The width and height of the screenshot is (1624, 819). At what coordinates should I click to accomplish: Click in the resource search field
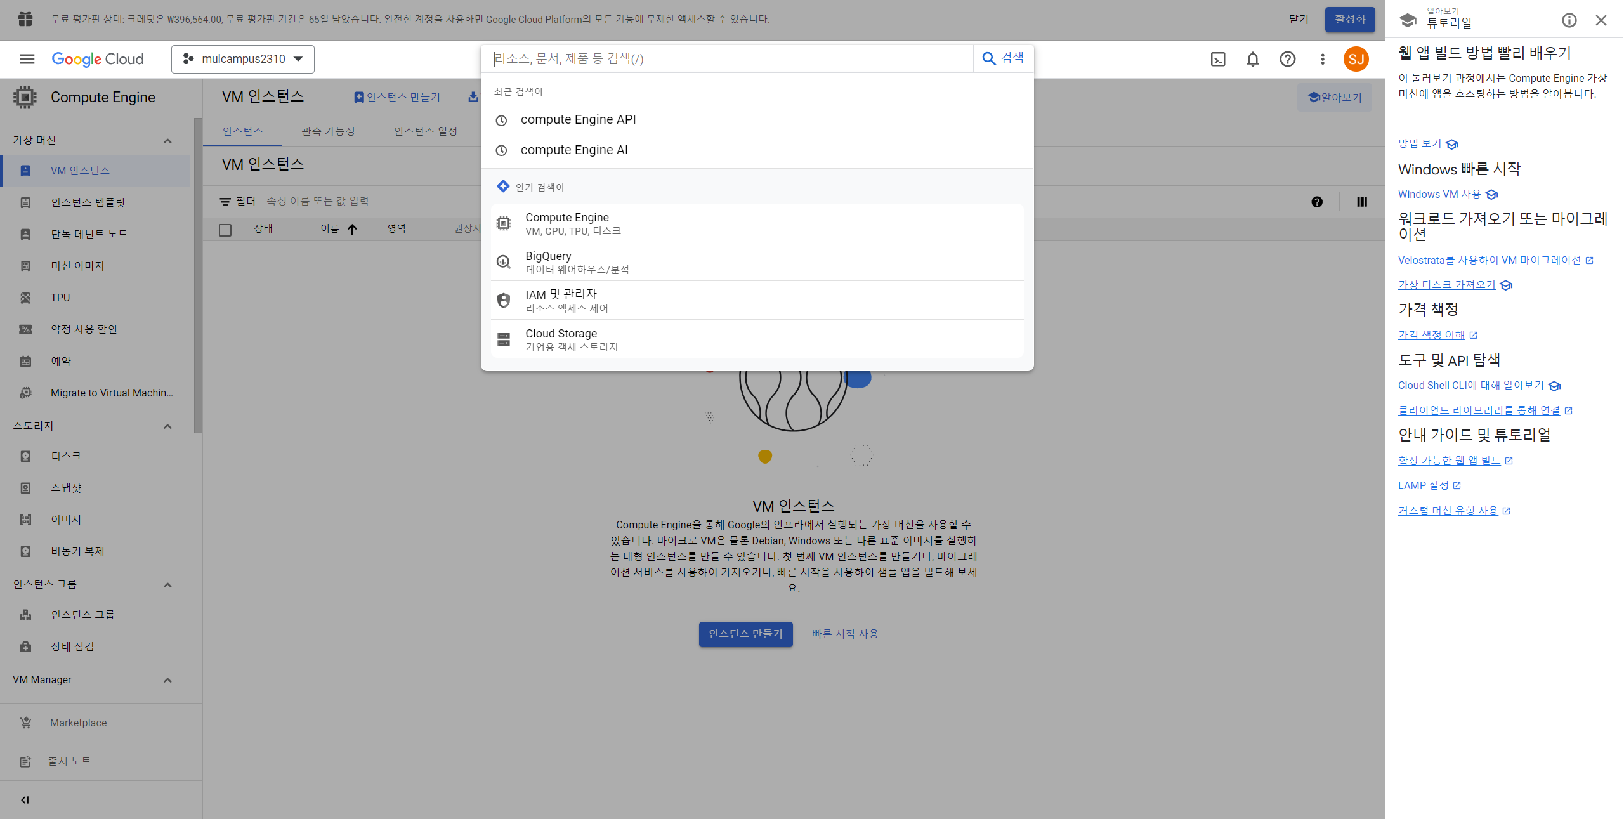730,59
